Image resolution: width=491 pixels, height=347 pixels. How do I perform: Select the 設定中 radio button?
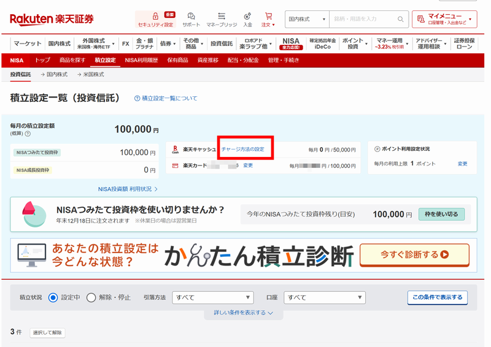click(53, 297)
